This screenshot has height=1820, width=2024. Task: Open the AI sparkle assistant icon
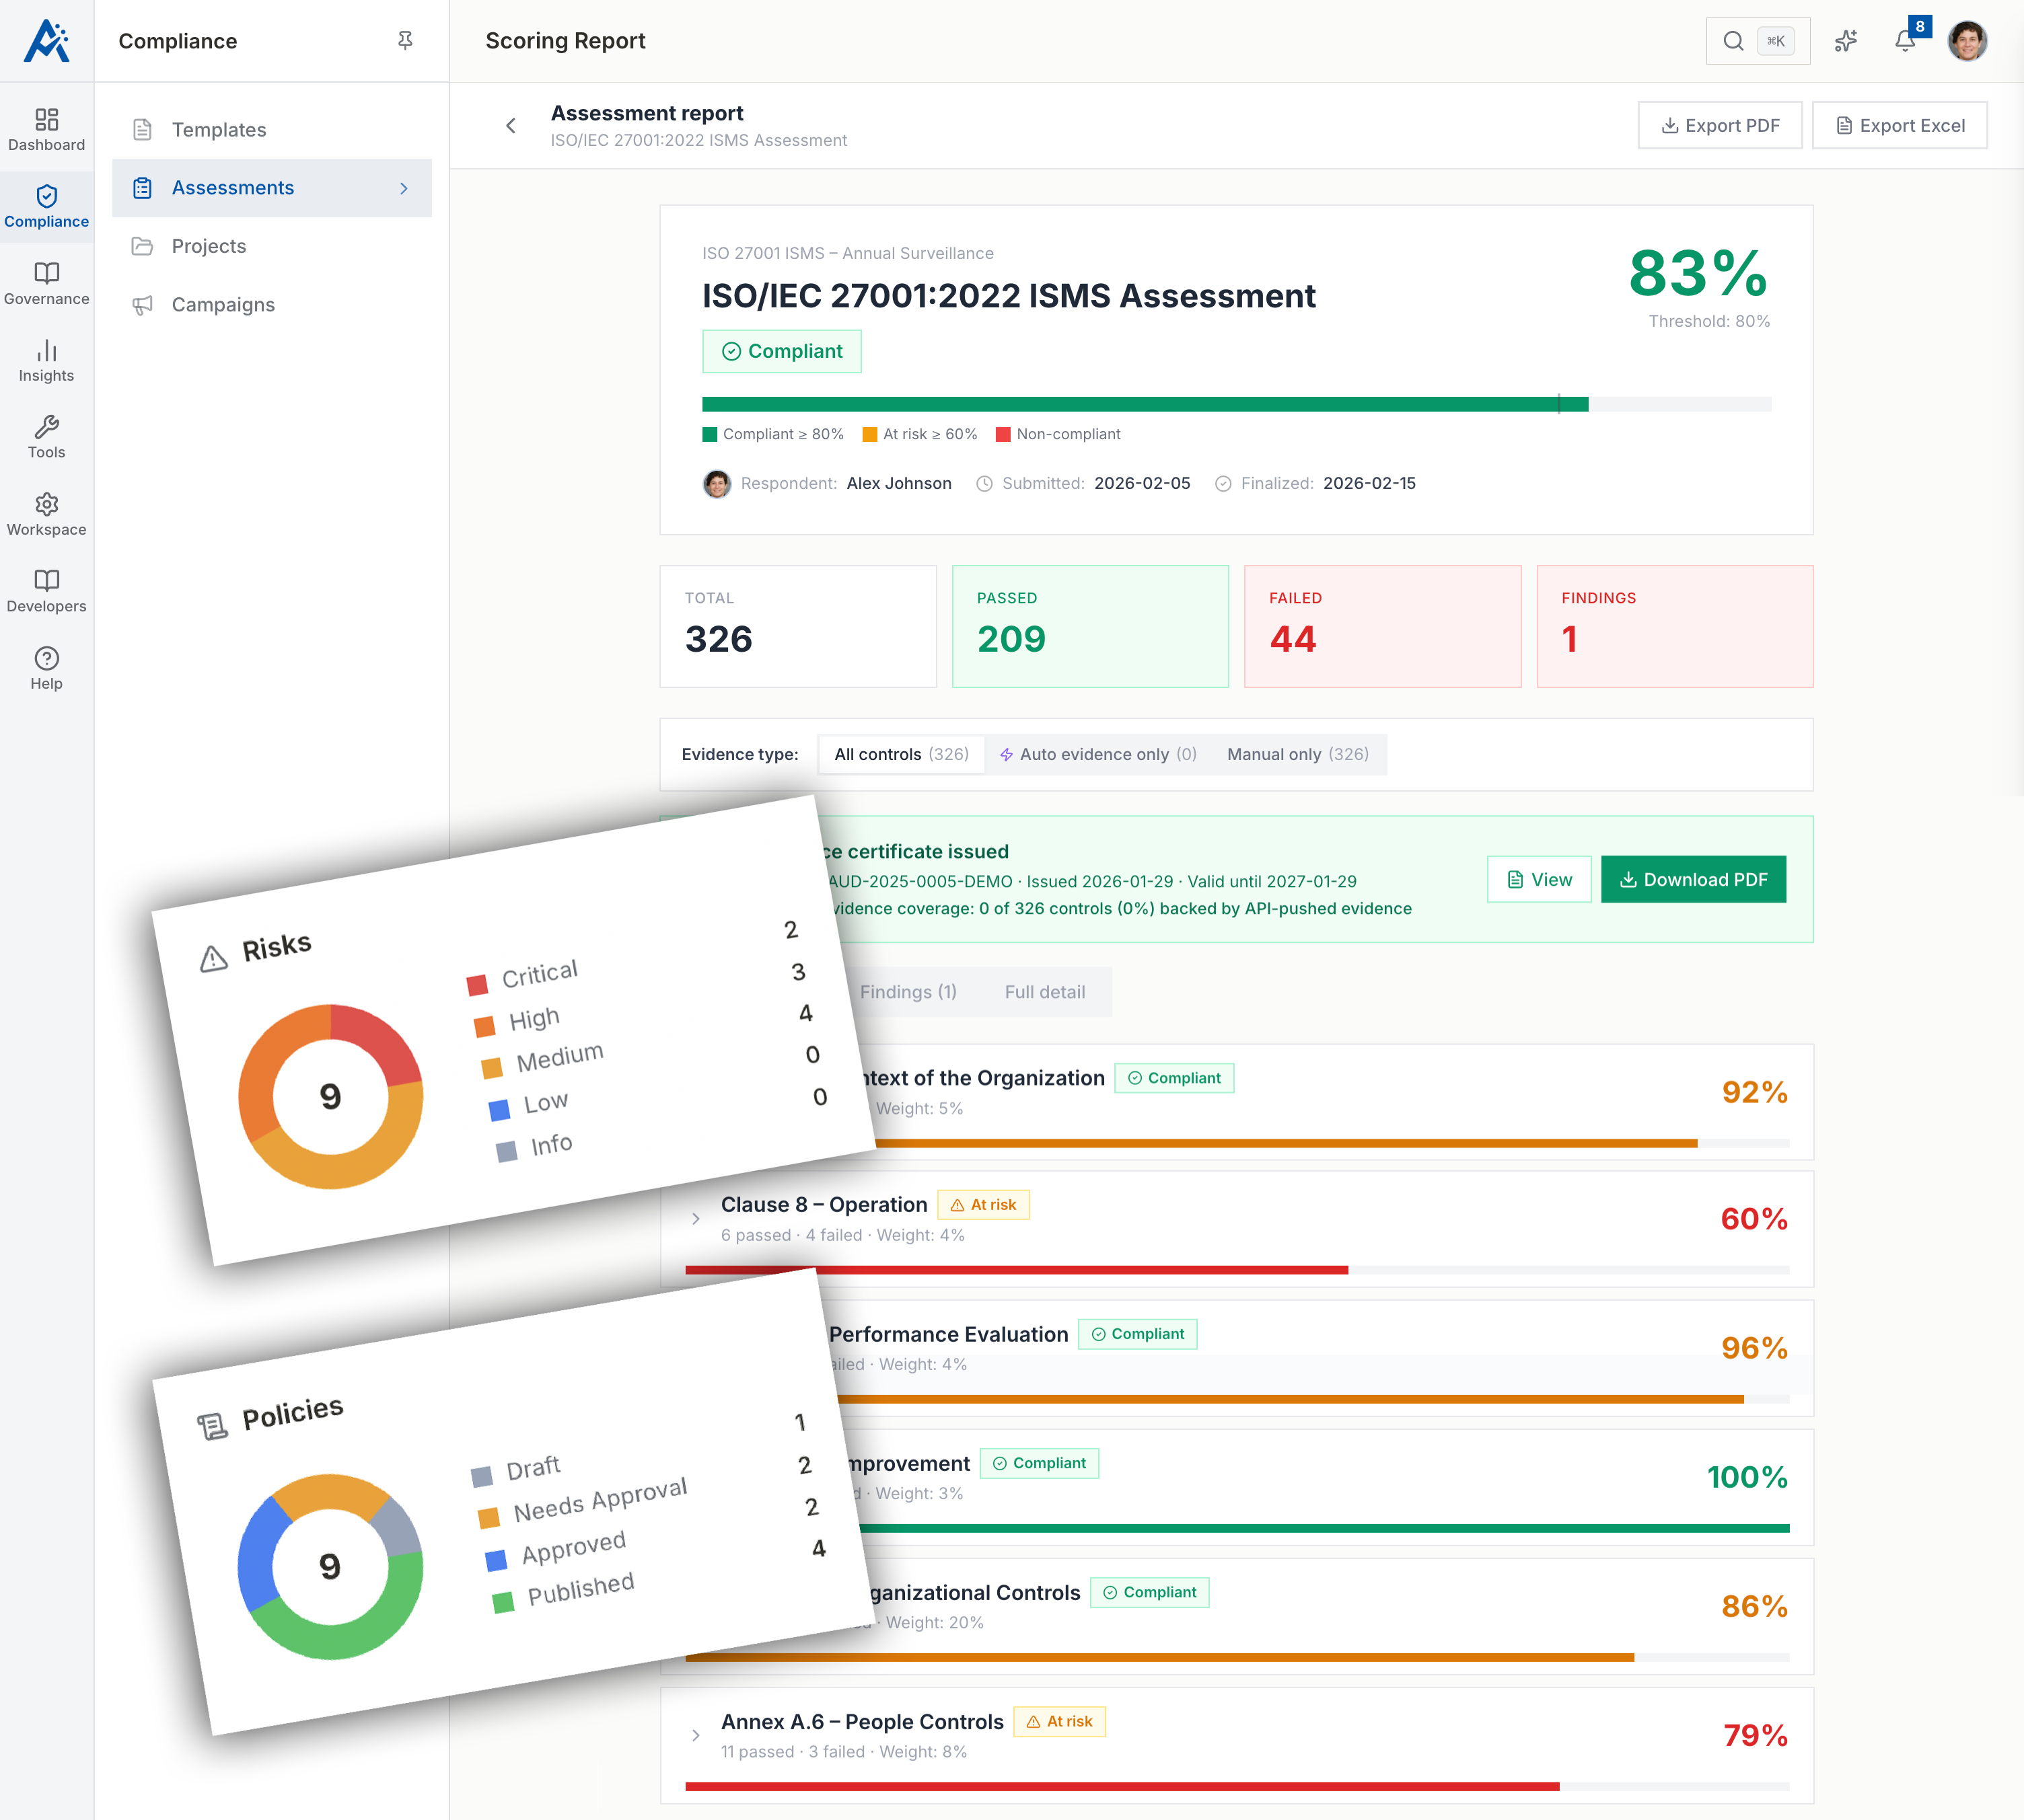pyautogui.click(x=1846, y=41)
